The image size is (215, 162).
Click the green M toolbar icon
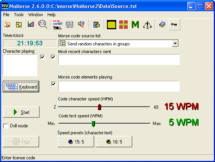click(x=135, y=25)
